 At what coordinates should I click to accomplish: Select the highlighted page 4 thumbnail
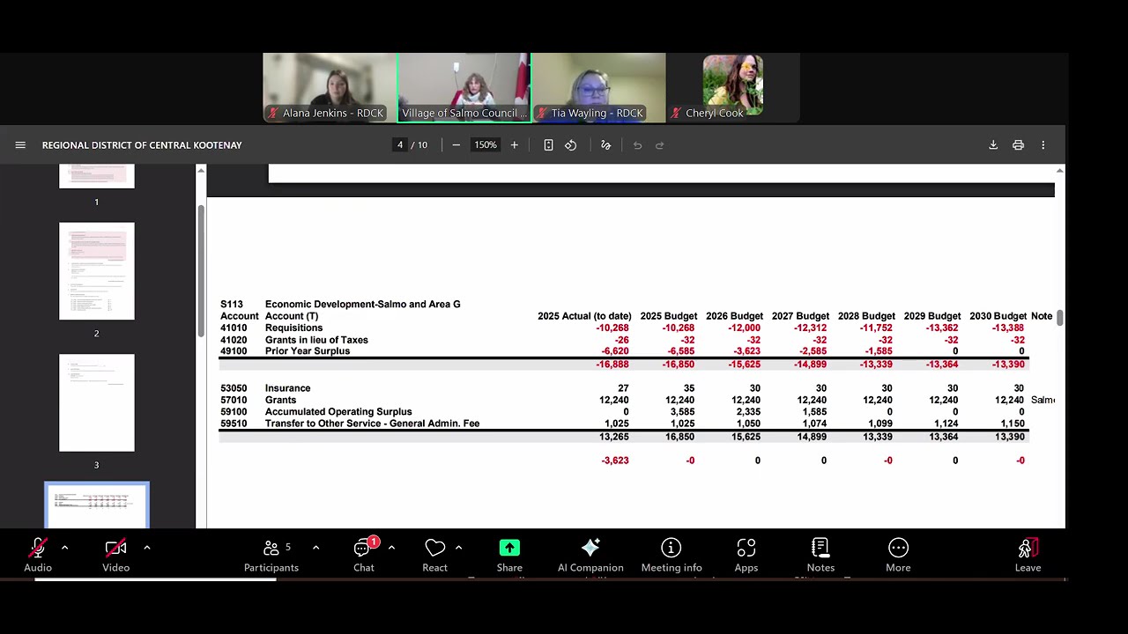click(97, 505)
